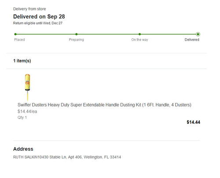
Task: Click the RUTH SALKIN delivery address line
Action: point(67,157)
